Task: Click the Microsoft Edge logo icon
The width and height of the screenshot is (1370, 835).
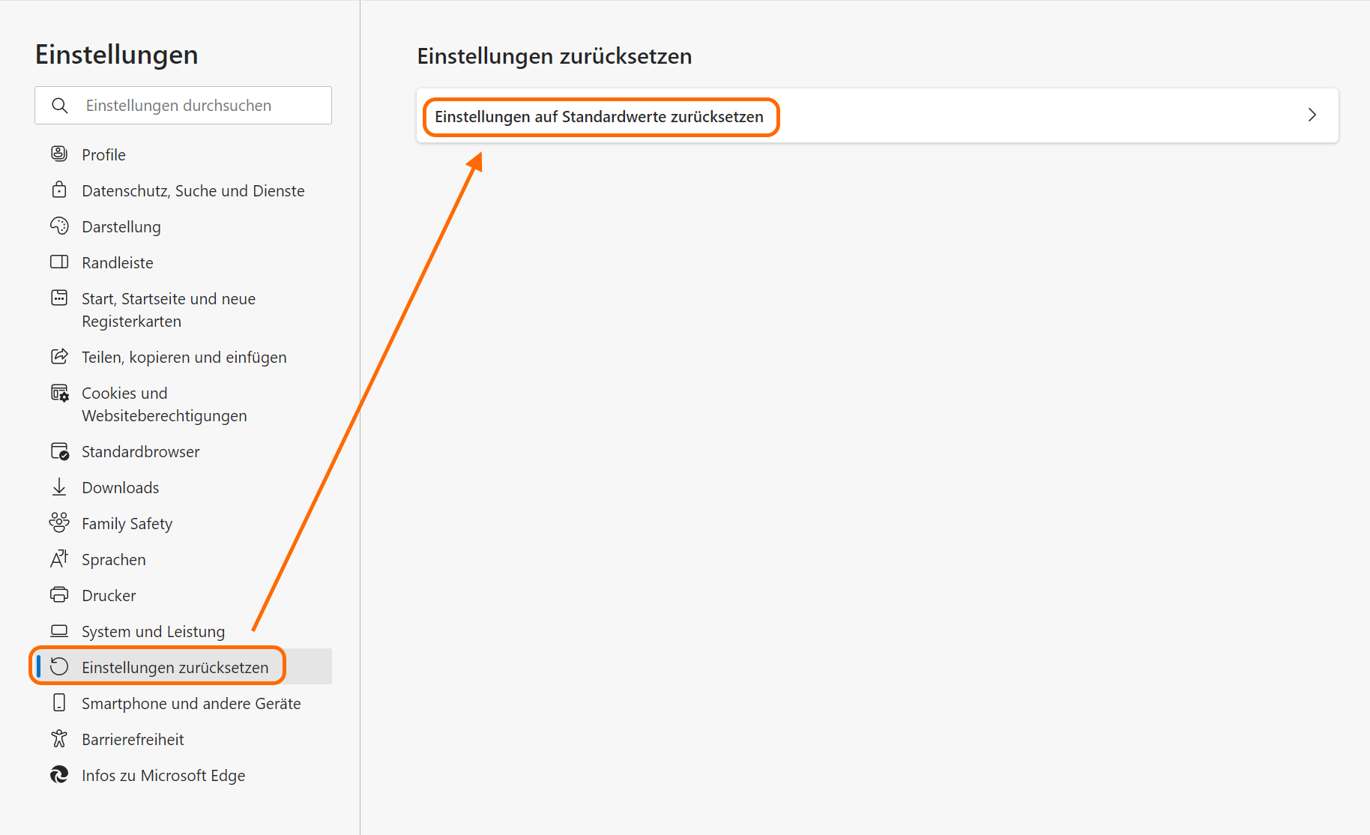Action: [59, 774]
